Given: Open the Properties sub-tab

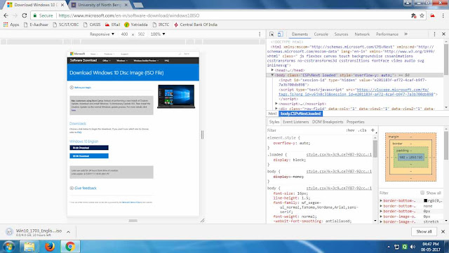Looking at the screenshot, I should 356,122.
